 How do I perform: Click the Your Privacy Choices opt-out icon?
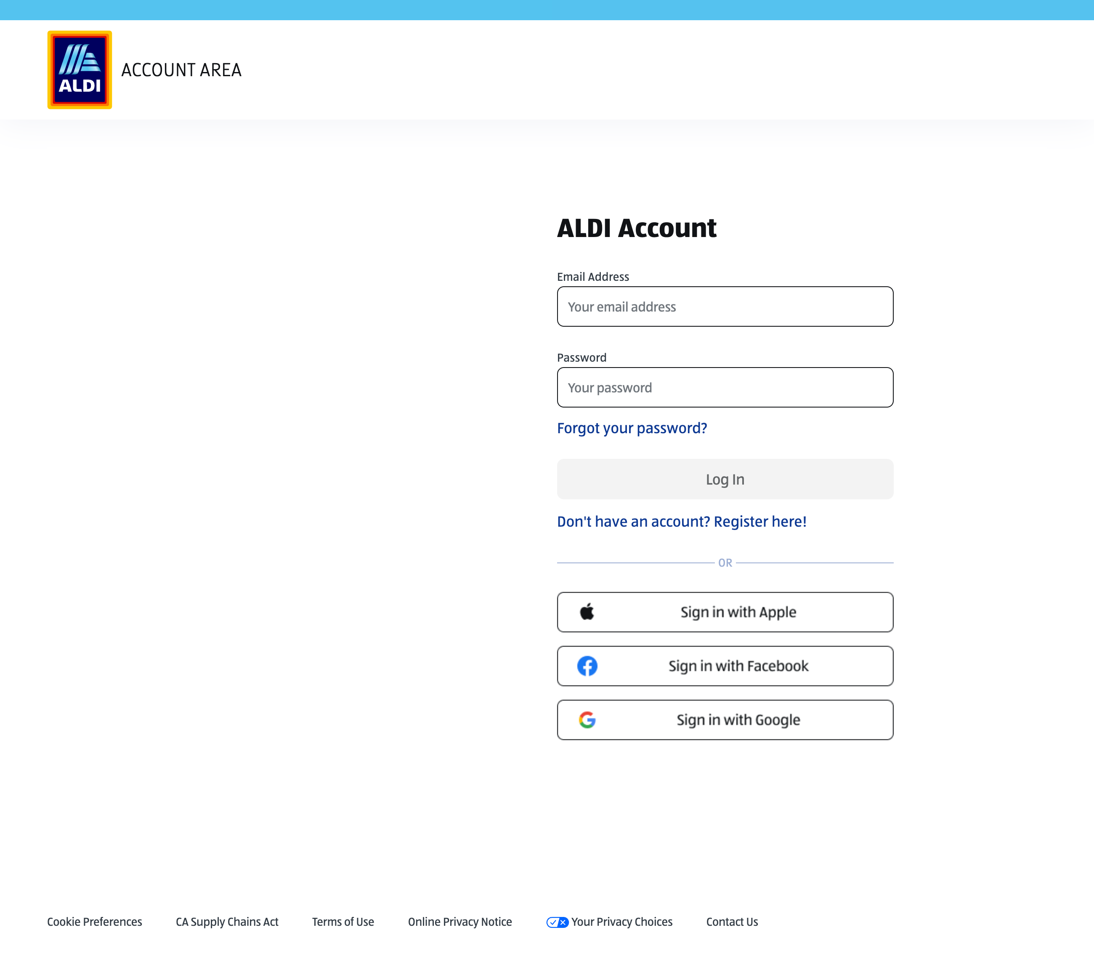pos(557,922)
